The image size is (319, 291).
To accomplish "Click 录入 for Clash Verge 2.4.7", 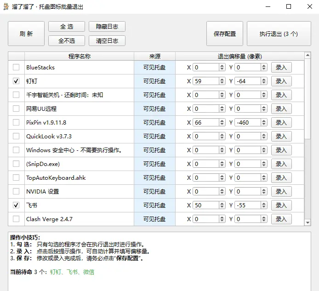I will (x=281, y=219).
